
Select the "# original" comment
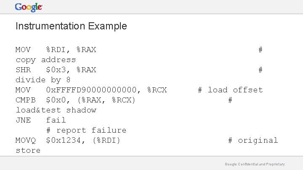coord(253,140)
